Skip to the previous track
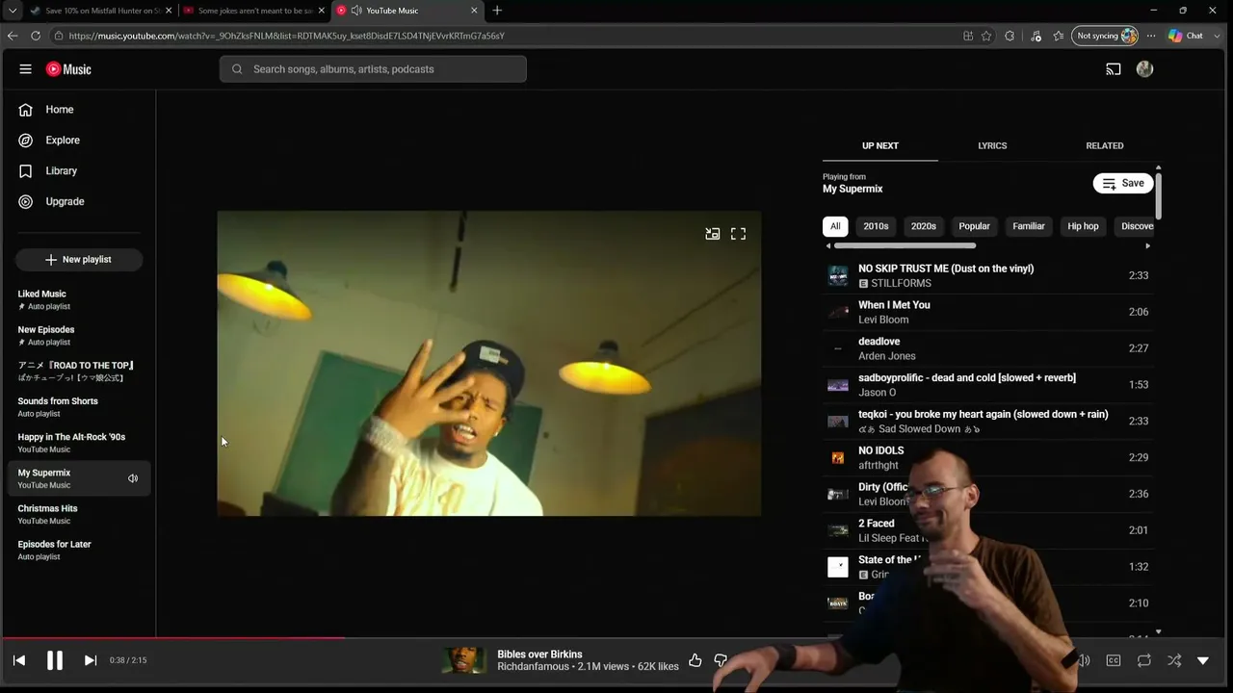Screen dimensions: 1233x693 pos(19,660)
